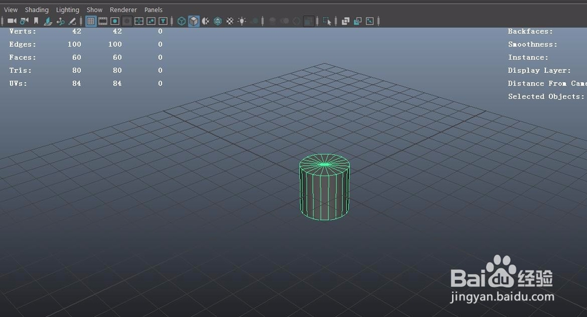Click the Image Plane icon
Viewport: 587px width, 317px height.
pos(48,21)
